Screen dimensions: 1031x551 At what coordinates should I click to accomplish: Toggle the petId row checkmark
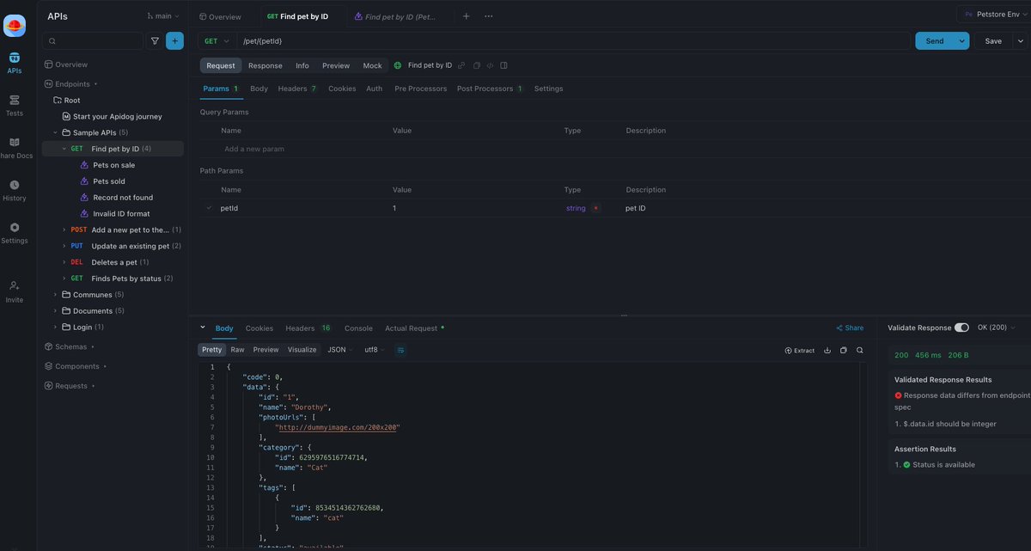click(209, 207)
